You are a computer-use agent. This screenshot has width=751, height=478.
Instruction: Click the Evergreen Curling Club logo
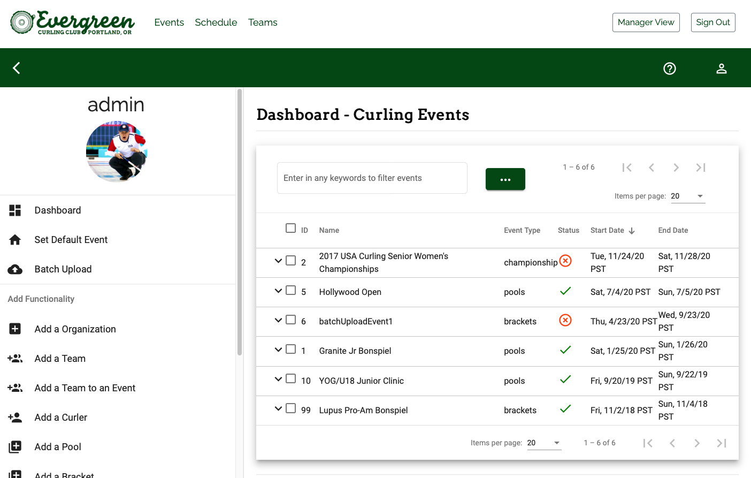click(72, 23)
